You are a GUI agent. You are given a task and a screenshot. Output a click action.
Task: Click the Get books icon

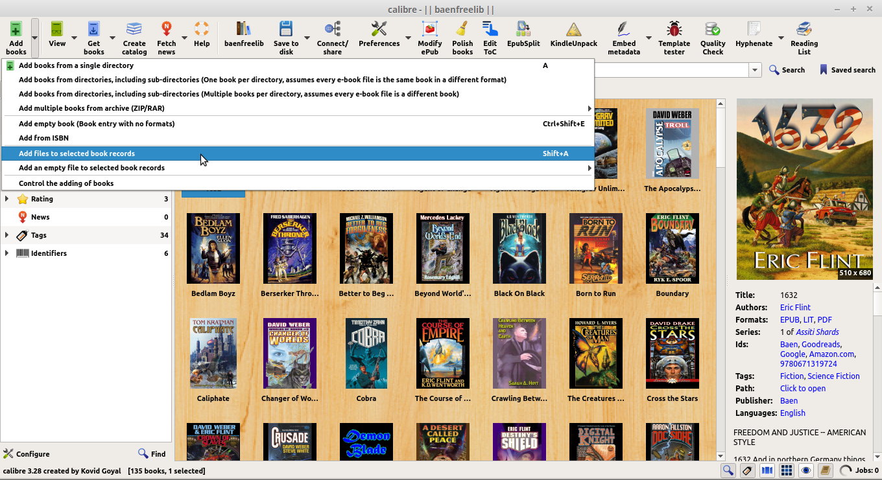pyautogui.click(x=93, y=30)
